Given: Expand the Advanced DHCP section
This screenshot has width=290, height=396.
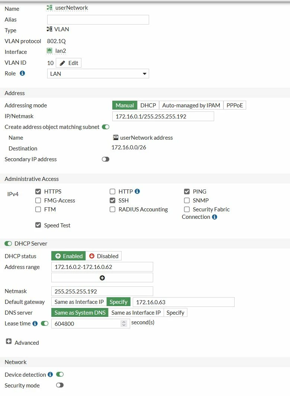Looking at the screenshot, I should pos(9,341).
